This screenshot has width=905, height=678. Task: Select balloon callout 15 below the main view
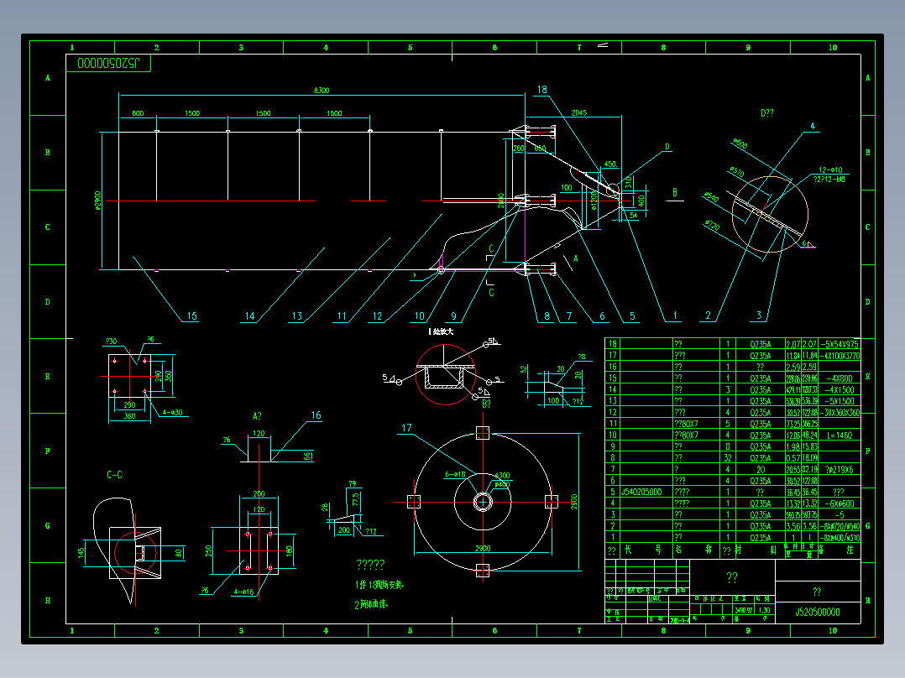(191, 316)
